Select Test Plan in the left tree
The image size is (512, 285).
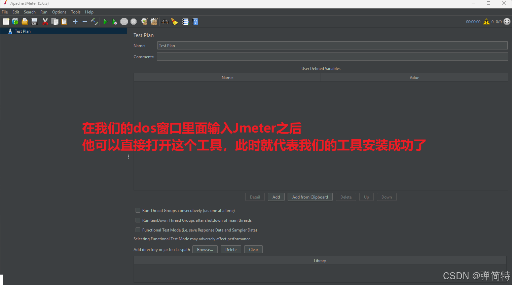(x=23, y=31)
